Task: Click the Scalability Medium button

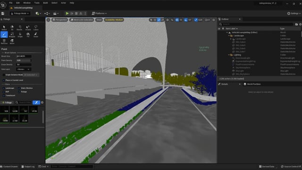Action: (x=114, y=20)
